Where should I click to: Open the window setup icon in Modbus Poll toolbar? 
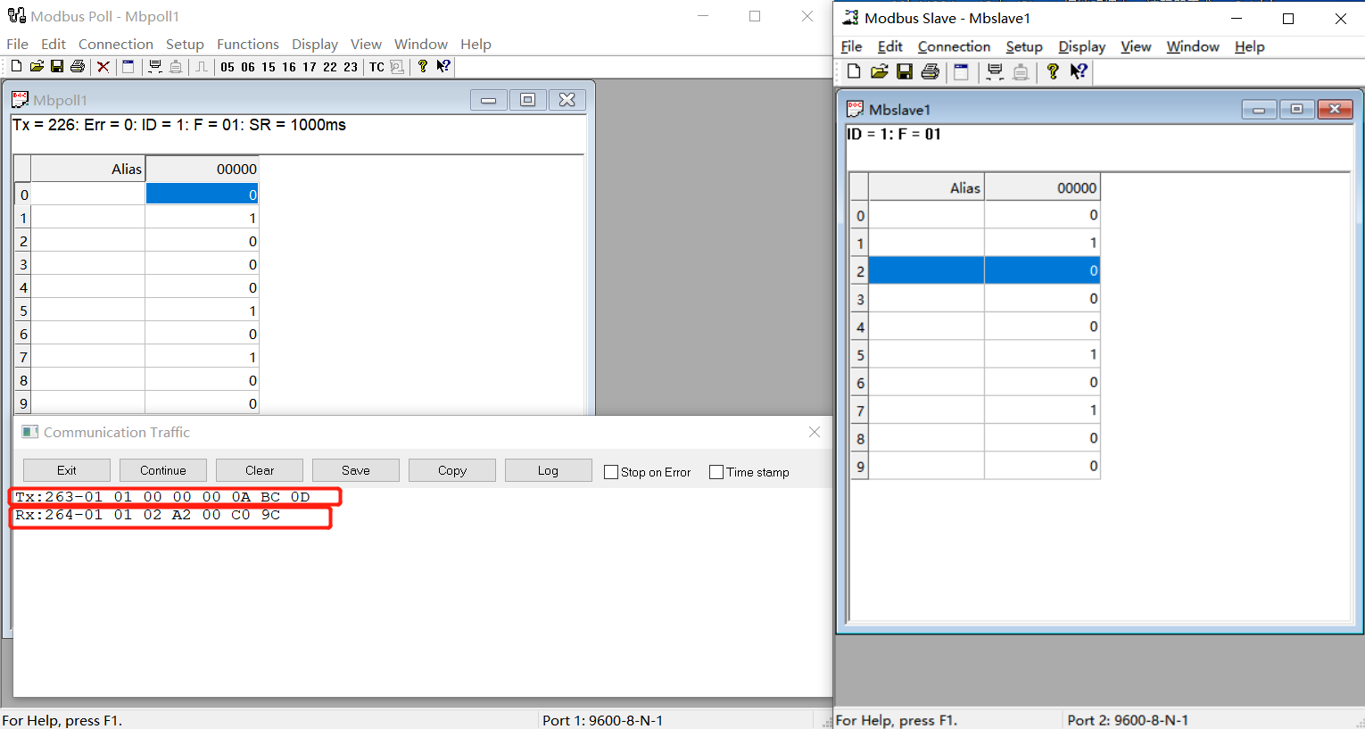pos(128,66)
